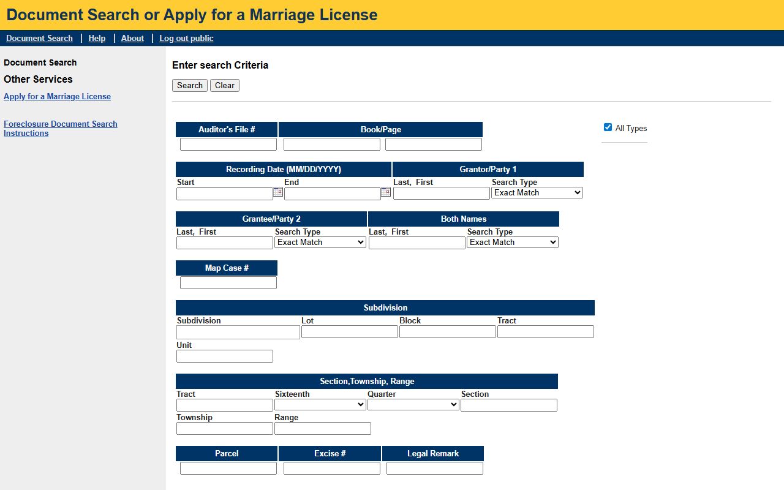
Task: Open Grantor/Party 1 Search Type dropdown
Action: [x=537, y=193]
